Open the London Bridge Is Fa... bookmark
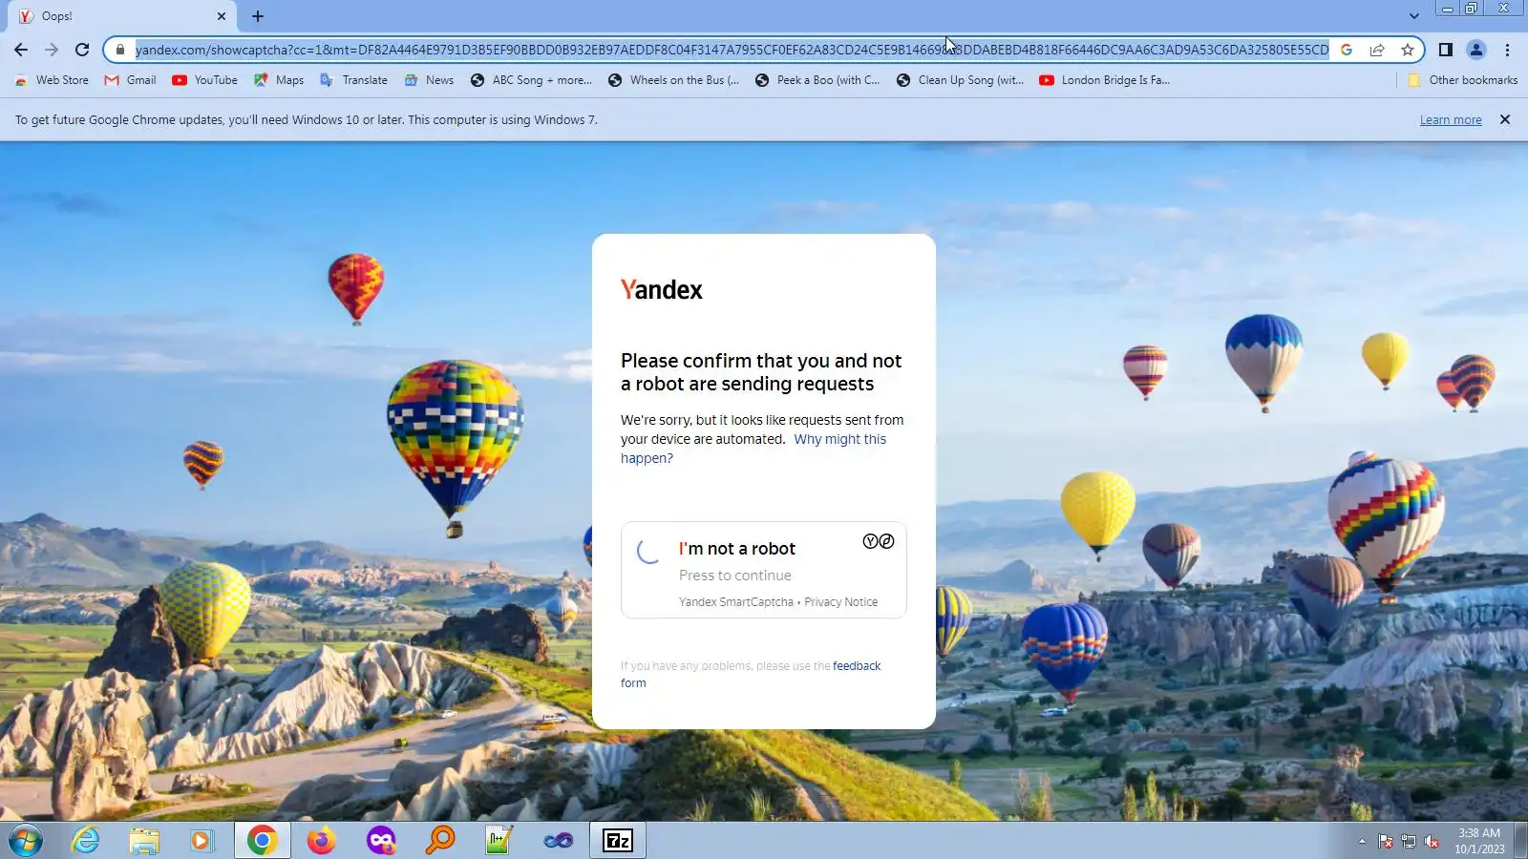 (x=1105, y=80)
